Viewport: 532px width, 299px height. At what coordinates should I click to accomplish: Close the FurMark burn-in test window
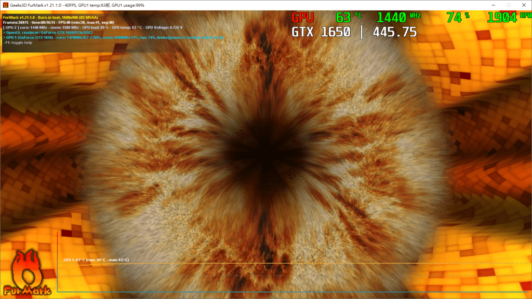click(524, 5)
